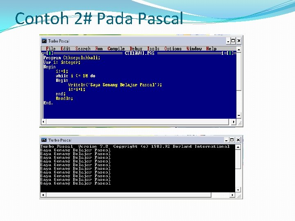Open the Tools menu
This screenshot has height=221, width=295.
point(153,49)
